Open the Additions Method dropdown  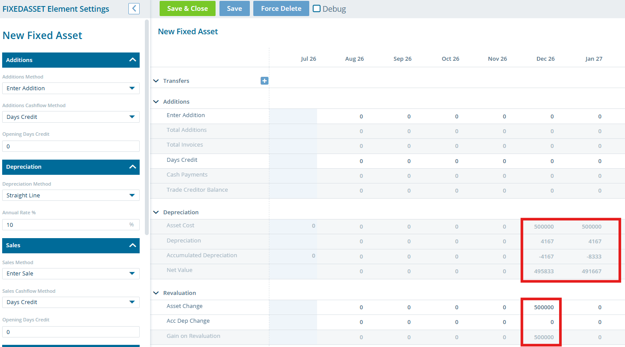point(71,88)
